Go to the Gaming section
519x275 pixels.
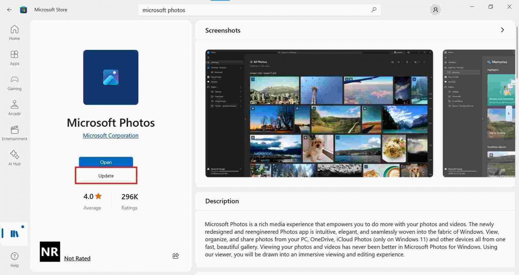14,83
